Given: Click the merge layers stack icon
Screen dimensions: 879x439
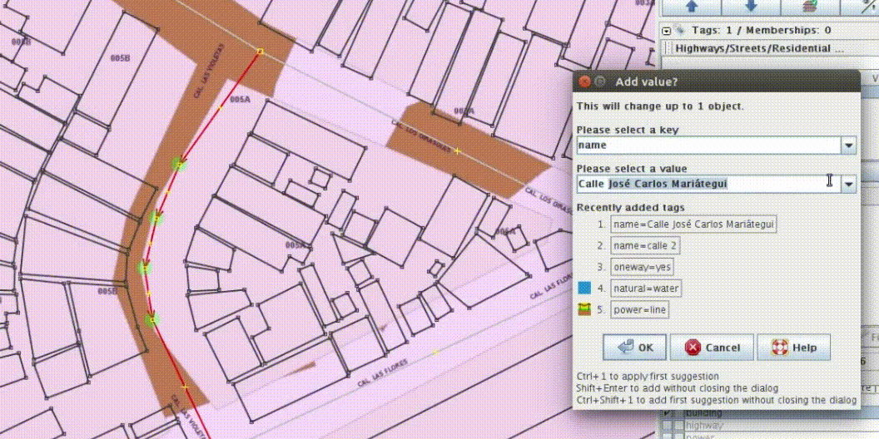Looking at the screenshot, I should pos(810,6).
